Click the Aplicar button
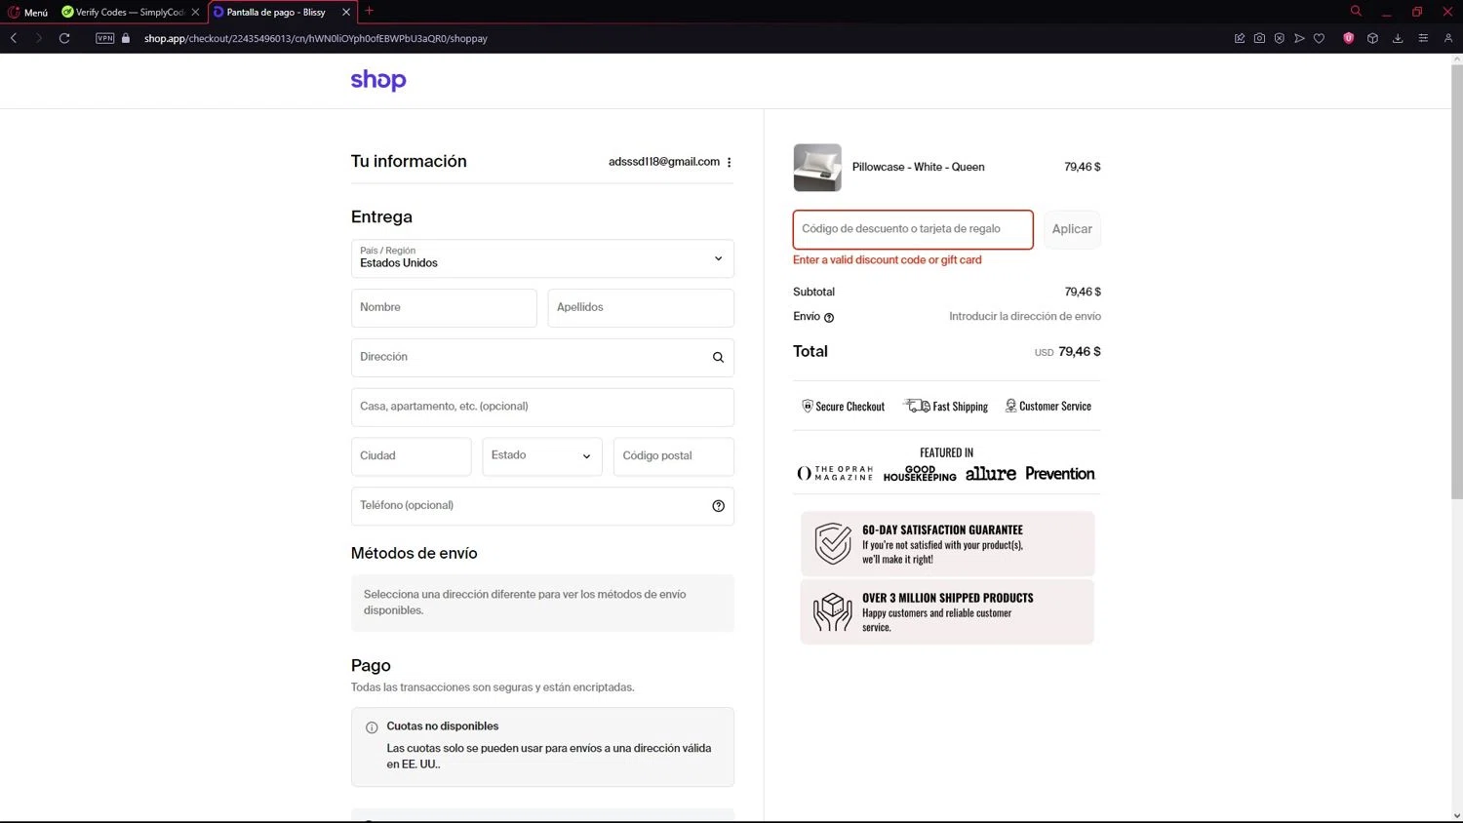The image size is (1463, 823). coord(1072,229)
